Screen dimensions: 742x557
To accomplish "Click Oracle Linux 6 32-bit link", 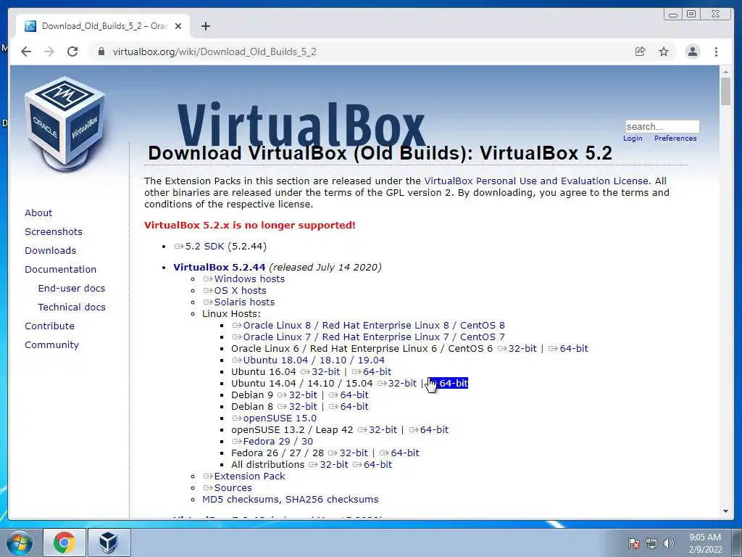I will [x=517, y=349].
